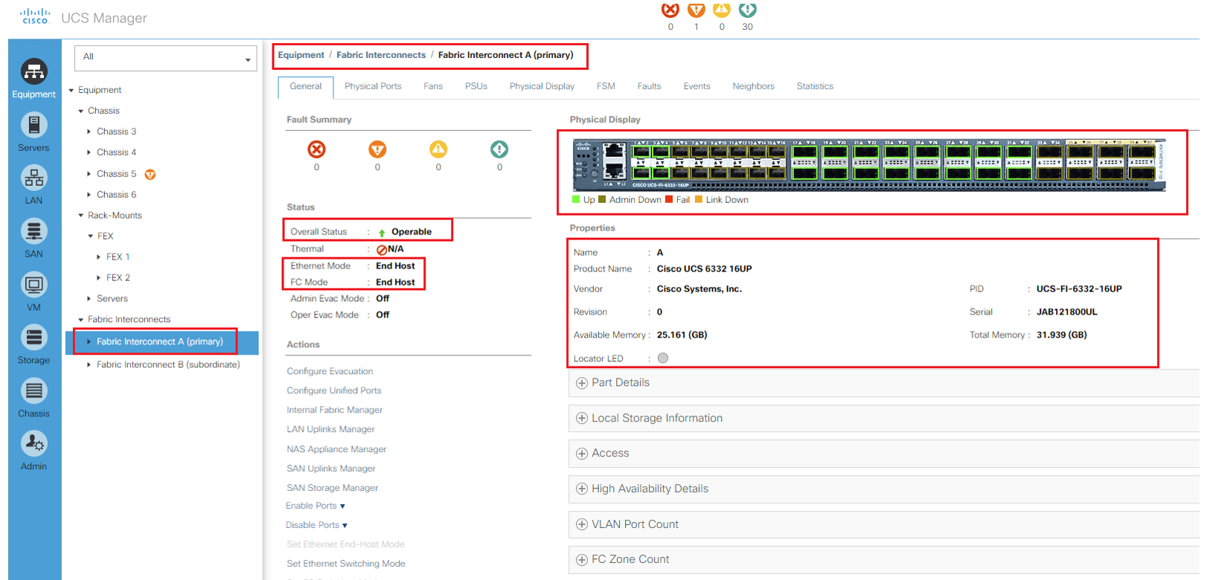This screenshot has height=580, width=1207.
Task: Select Fabric Interconnect A (primary) tree item
Action: coord(160,342)
